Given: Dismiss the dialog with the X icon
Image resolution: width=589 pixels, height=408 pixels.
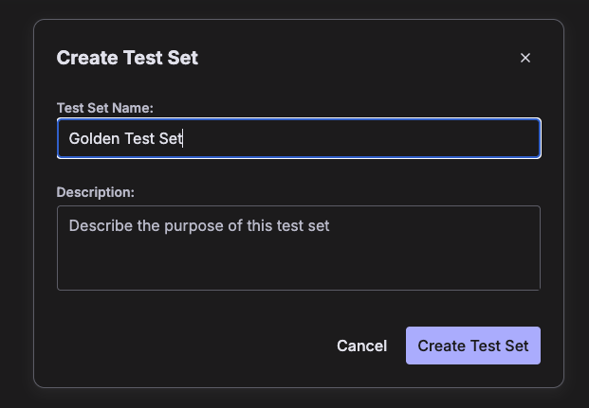Looking at the screenshot, I should [525, 58].
